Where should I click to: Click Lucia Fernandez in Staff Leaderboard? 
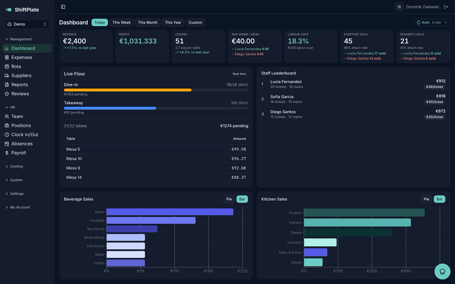[286, 82]
